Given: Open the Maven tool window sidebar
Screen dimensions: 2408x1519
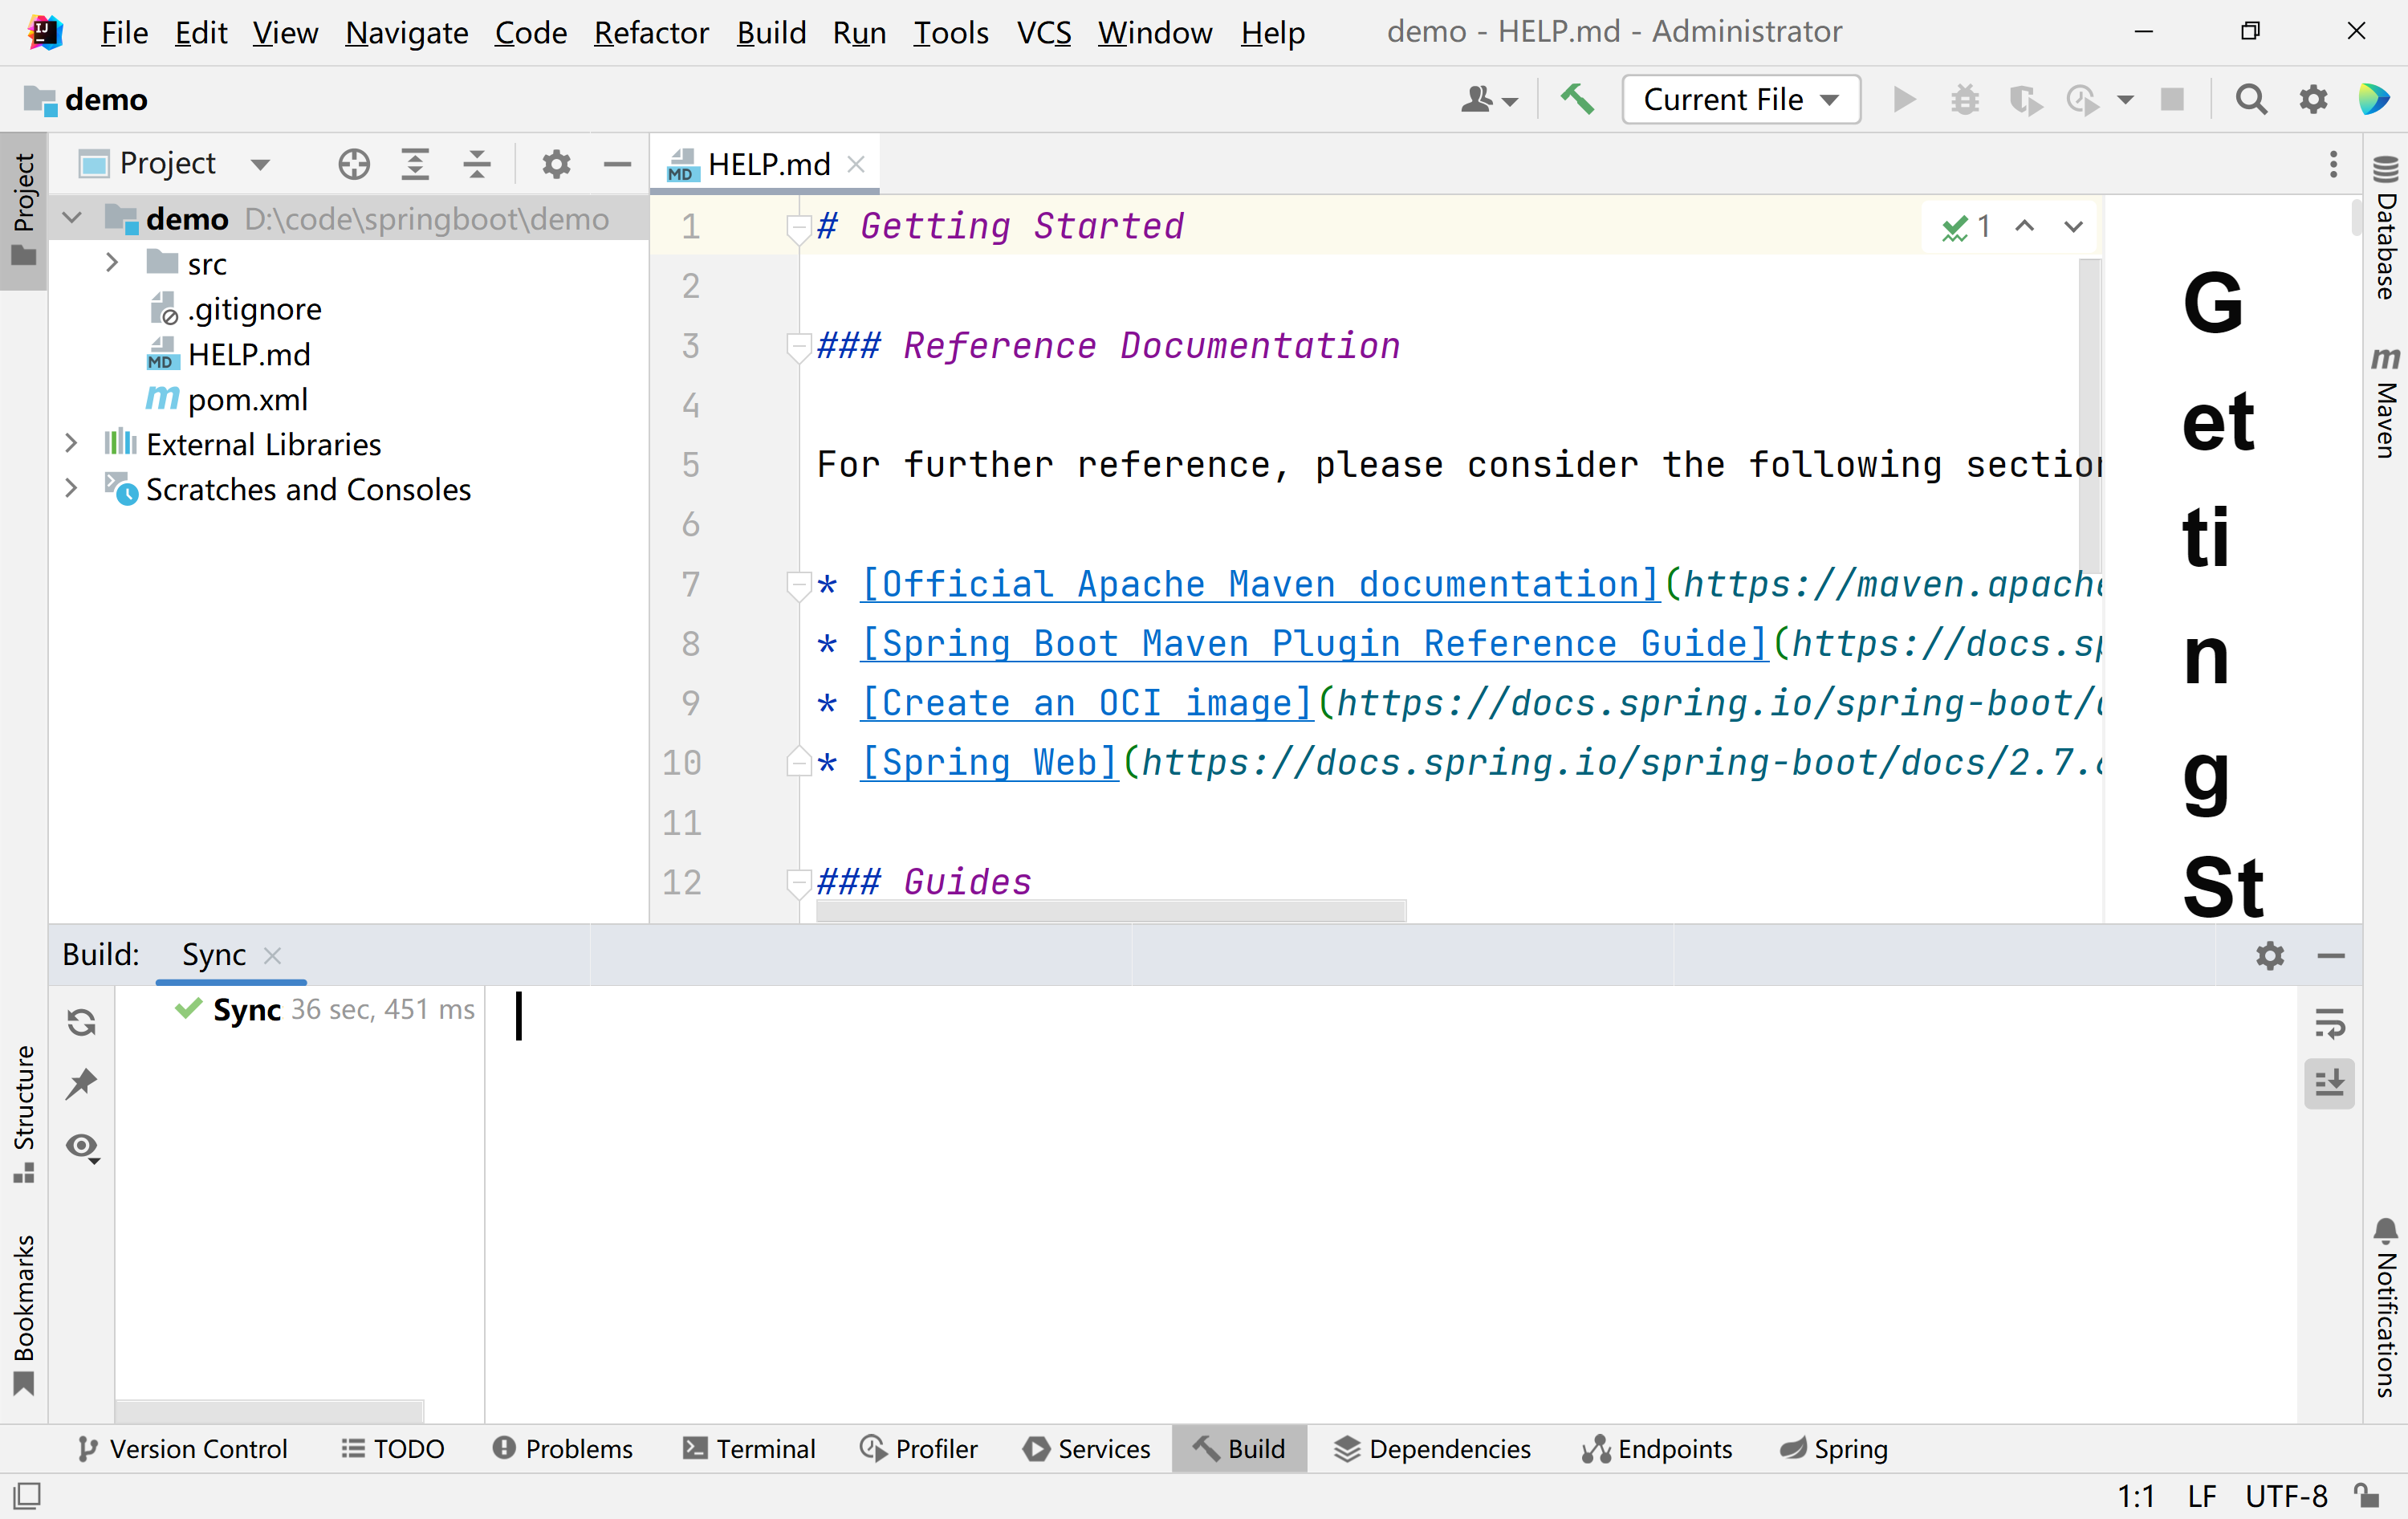Looking at the screenshot, I should [2386, 402].
